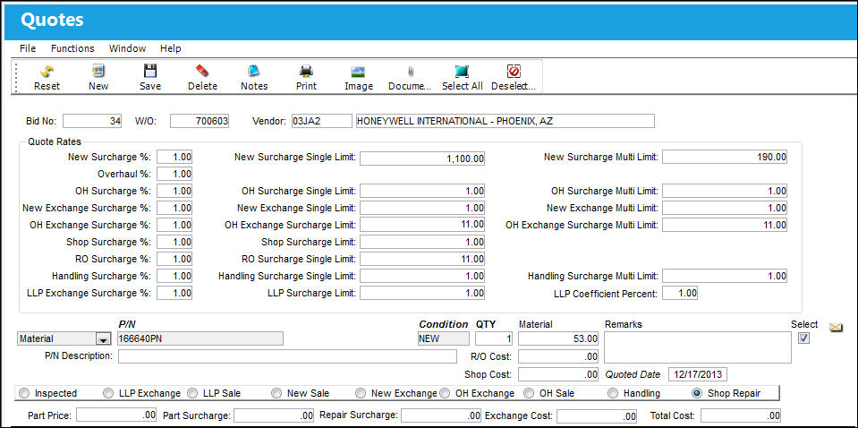Edit New Exchange Multi Limit field
The image size is (858, 428).
pyautogui.click(x=725, y=208)
